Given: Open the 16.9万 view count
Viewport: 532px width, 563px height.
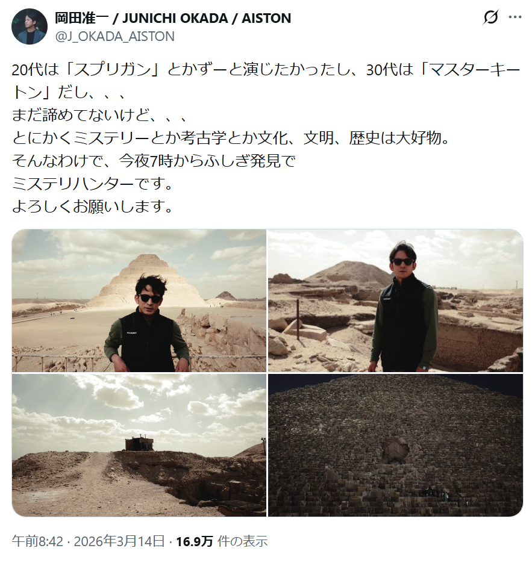Looking at the screenshot, I should pos(195,541).
